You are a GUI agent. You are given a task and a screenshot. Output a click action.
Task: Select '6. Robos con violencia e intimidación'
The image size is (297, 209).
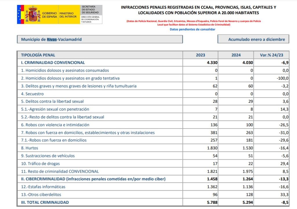[x=55, y=125]
